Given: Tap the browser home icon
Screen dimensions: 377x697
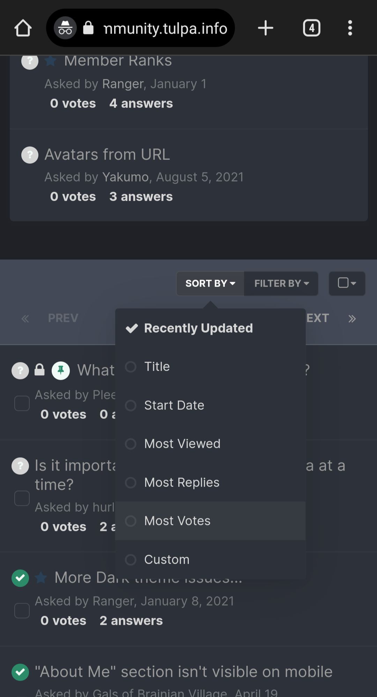Looking at the screenshot, I should click(23, 28).
